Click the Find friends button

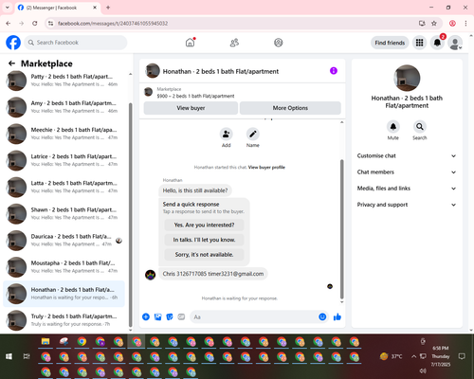(390, 43)
